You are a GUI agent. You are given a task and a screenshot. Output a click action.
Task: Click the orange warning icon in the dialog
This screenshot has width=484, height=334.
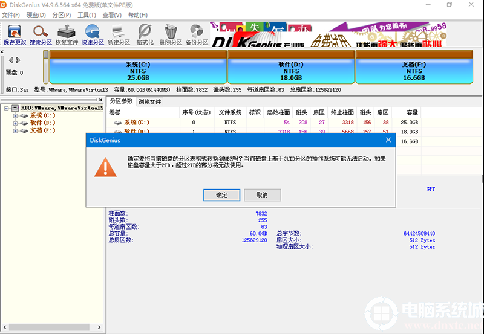pos(105,167)
